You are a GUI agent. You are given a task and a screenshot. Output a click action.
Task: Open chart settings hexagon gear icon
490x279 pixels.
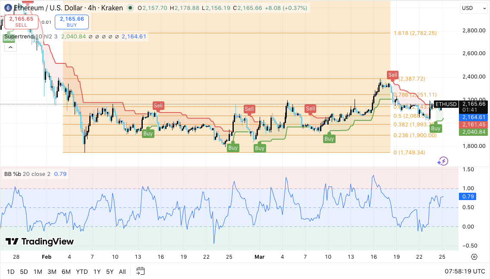pos(474,257)
